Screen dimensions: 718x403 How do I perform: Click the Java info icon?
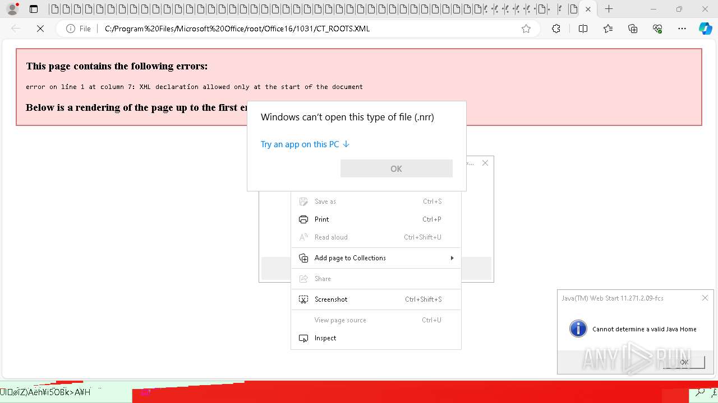(578, 329)
